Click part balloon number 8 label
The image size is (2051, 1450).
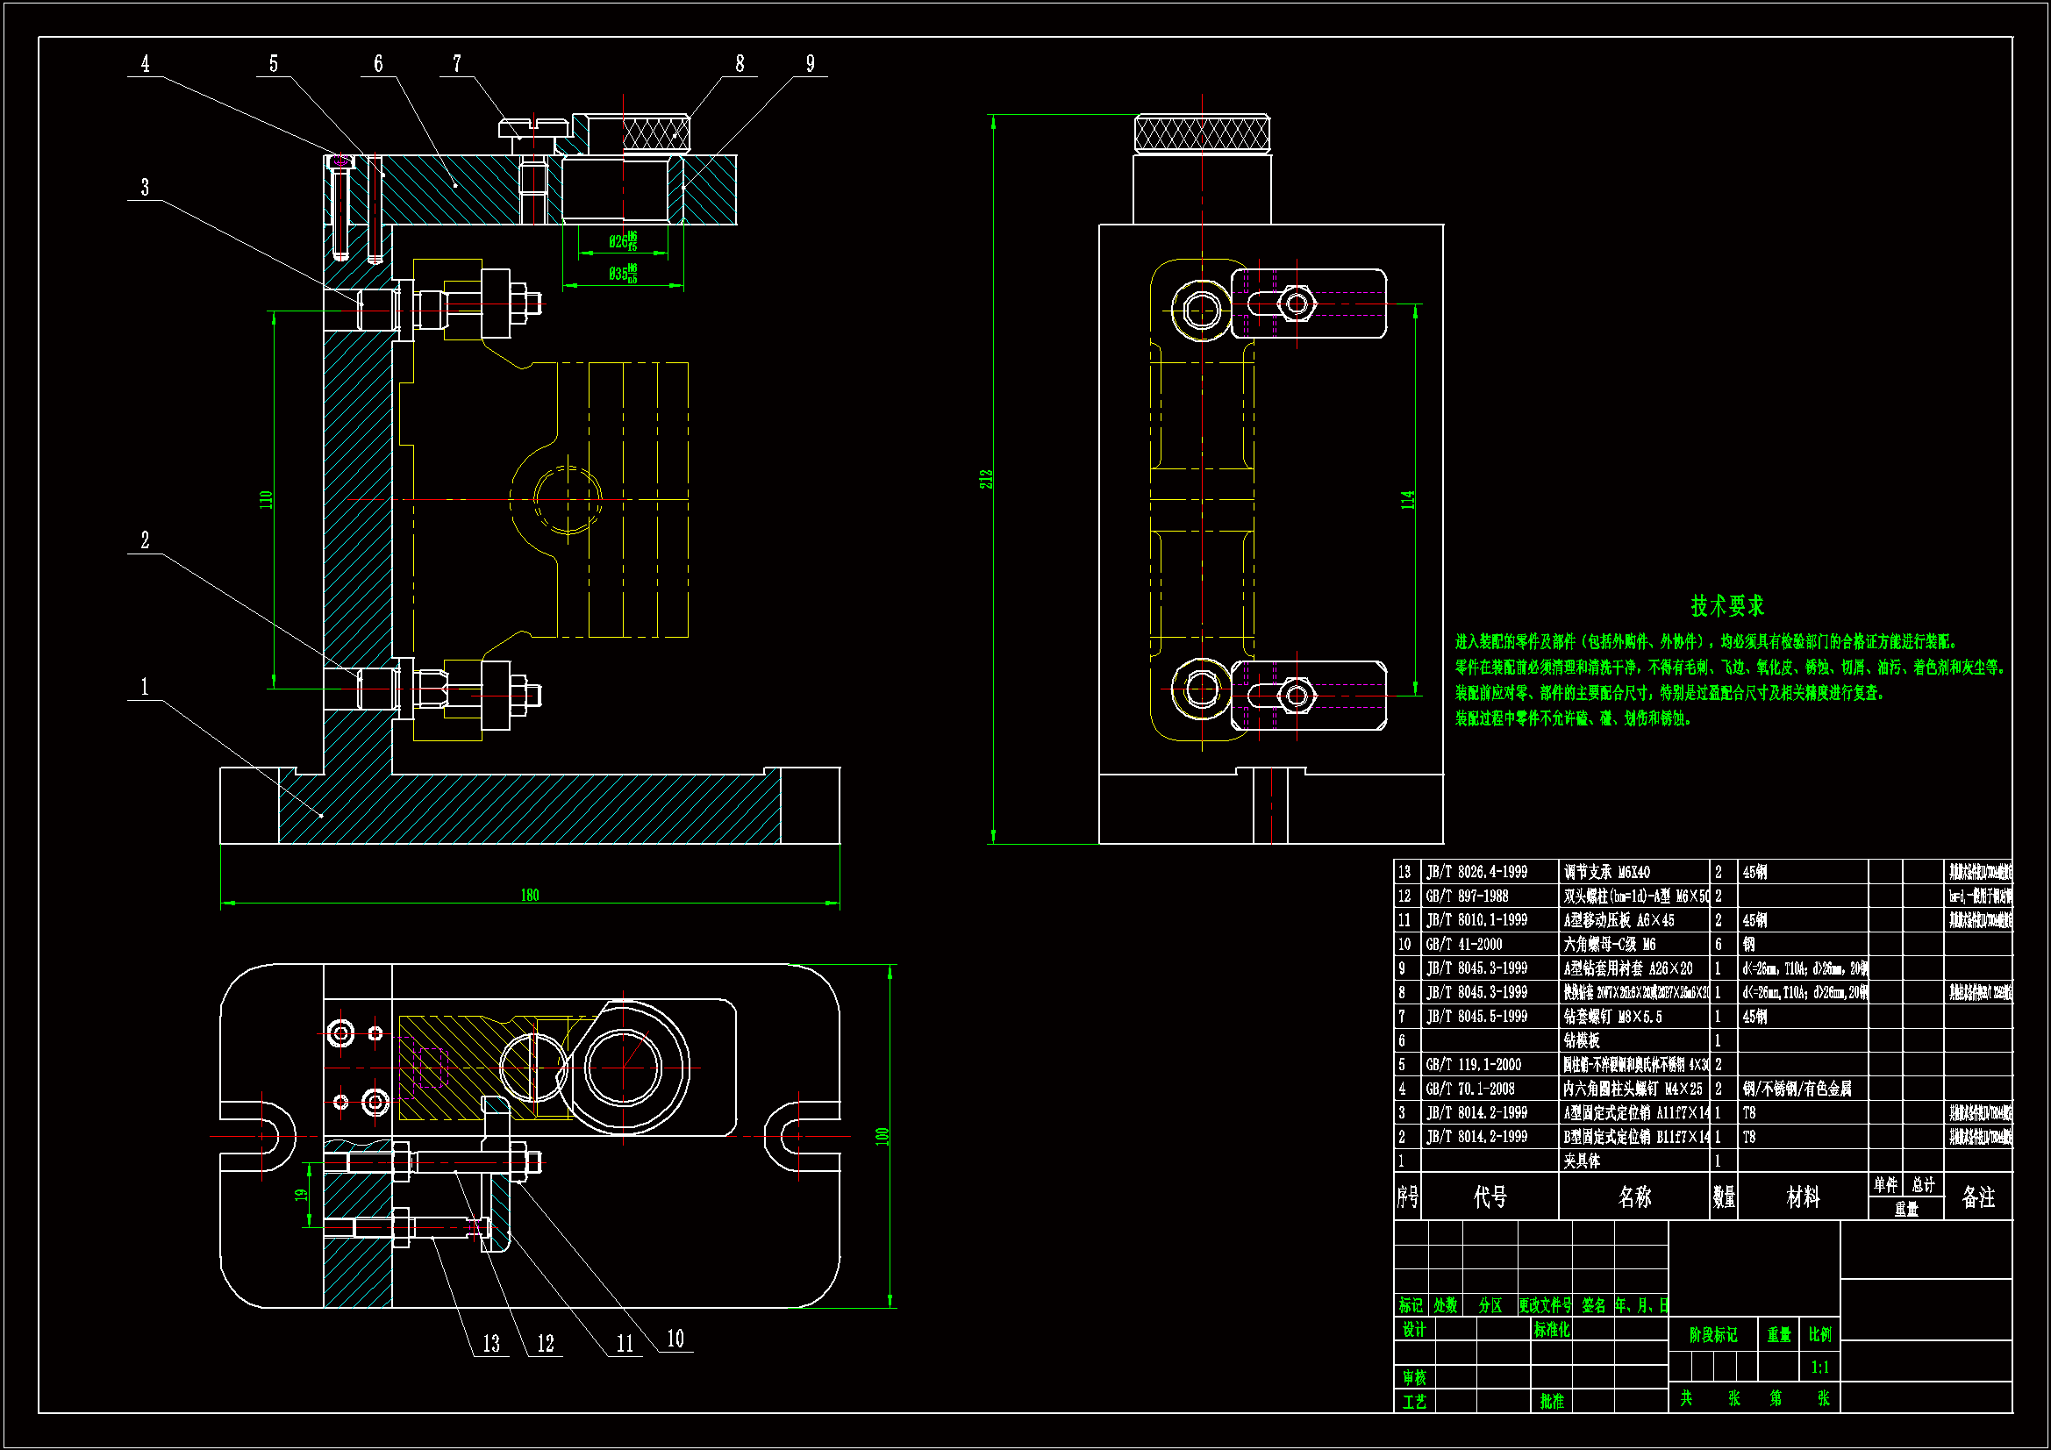coord(740,63)
